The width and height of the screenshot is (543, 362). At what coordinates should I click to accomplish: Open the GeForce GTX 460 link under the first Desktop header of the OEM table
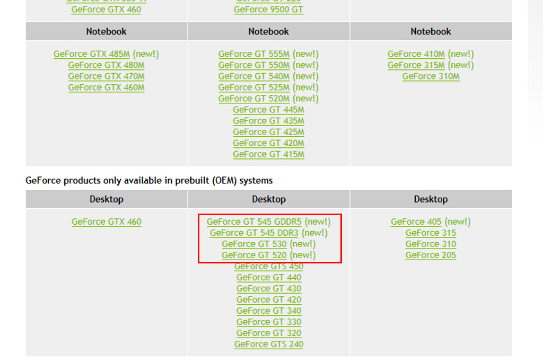pyautogui.click(x=106, y=222)
